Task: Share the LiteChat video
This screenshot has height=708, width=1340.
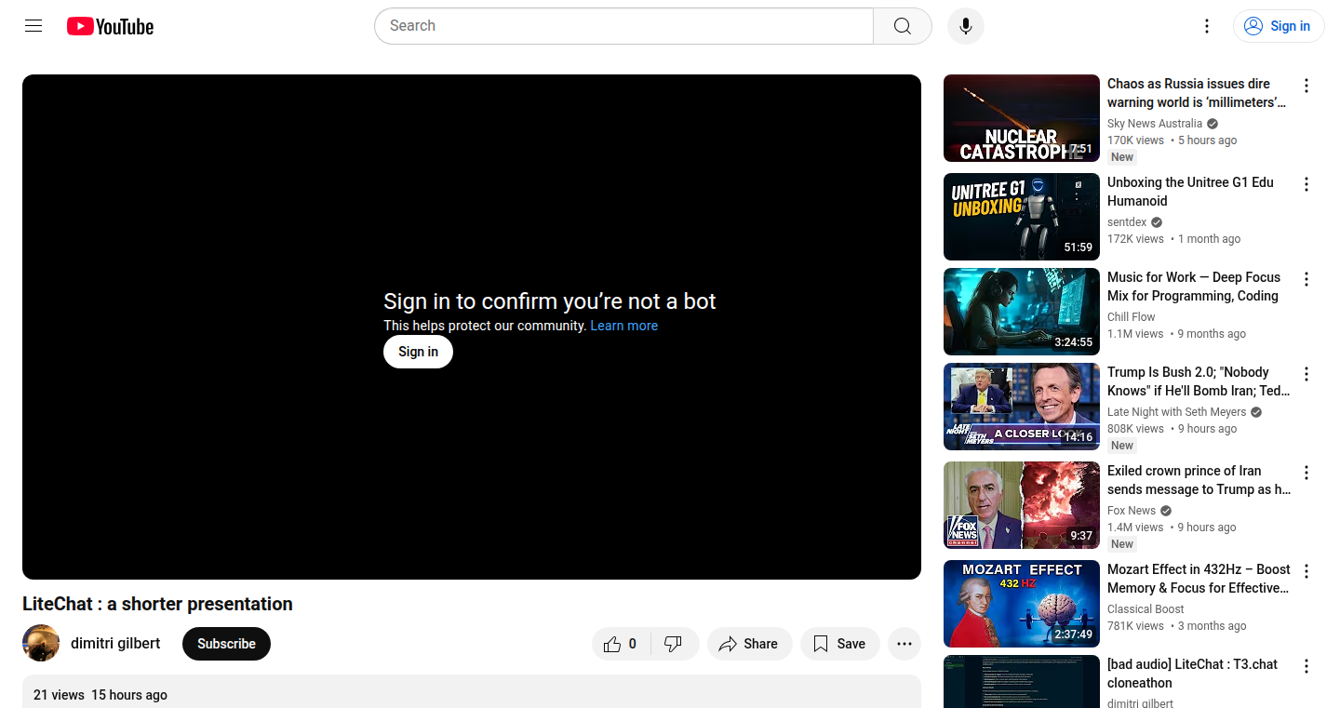Action: (749, 644)
